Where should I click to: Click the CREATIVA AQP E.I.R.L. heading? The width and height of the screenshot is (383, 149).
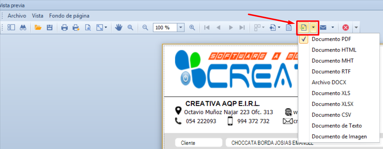222,104
